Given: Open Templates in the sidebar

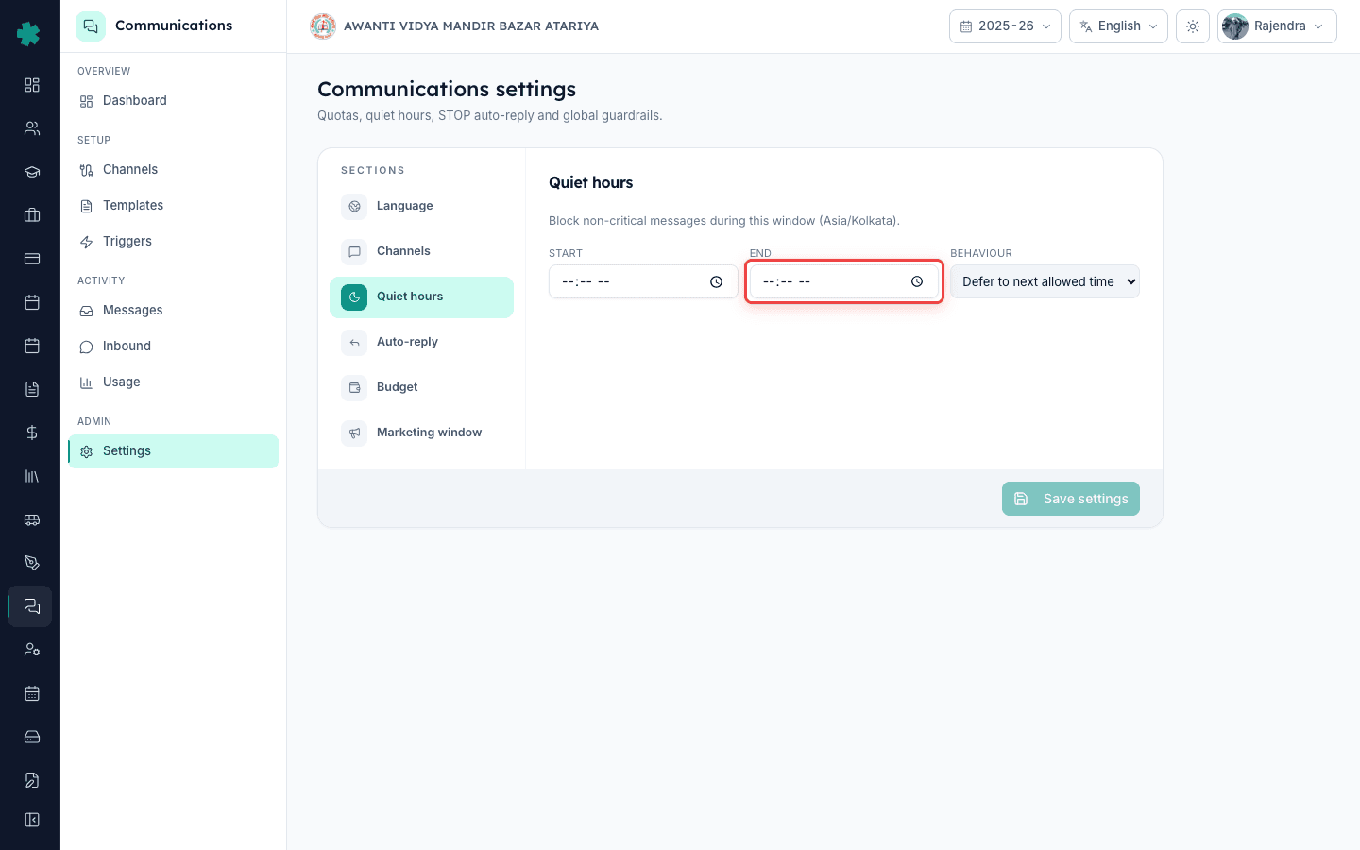Looking at the screenshot, I should point(173,206).
